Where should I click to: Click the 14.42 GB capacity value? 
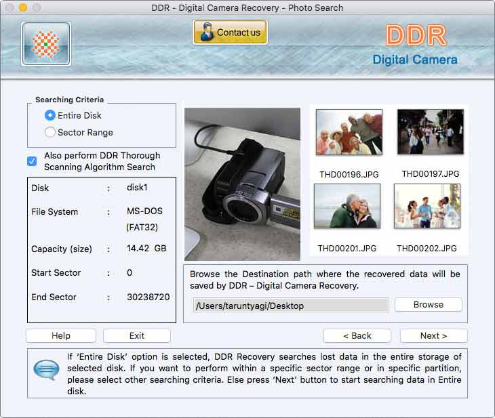[x=146, y=248]
